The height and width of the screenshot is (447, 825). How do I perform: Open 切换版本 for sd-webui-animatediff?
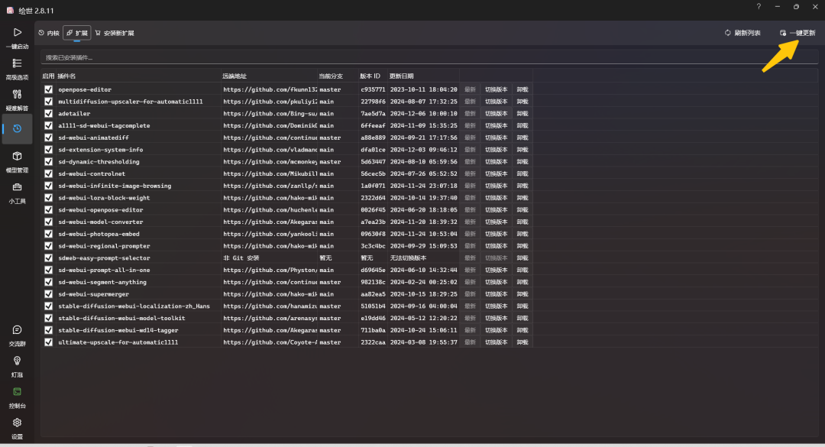point(494,138)
